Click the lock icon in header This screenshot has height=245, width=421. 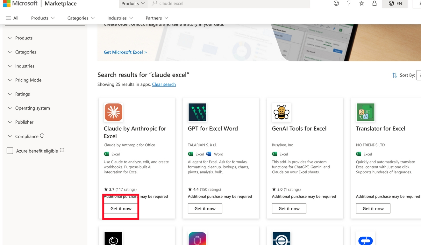click(375, 4)
